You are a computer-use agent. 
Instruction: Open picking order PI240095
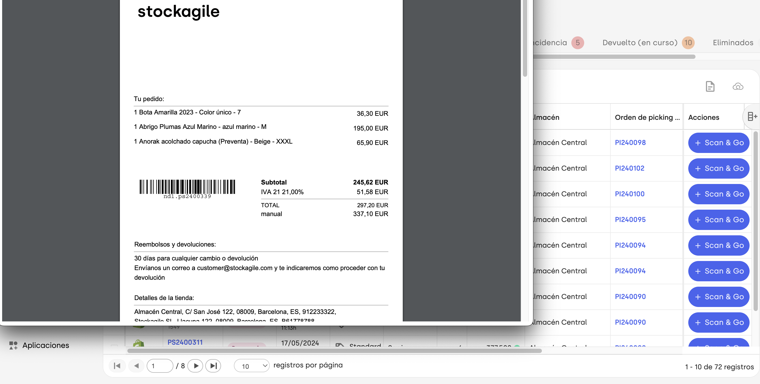pos(630,220)
